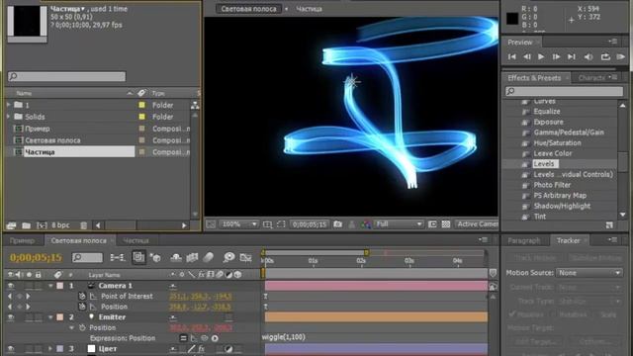The height and width of the screenshot is (356, 633).
Task: Mute audio in the Preview panel
Action: pyautogui.click(x=588, y=57)
